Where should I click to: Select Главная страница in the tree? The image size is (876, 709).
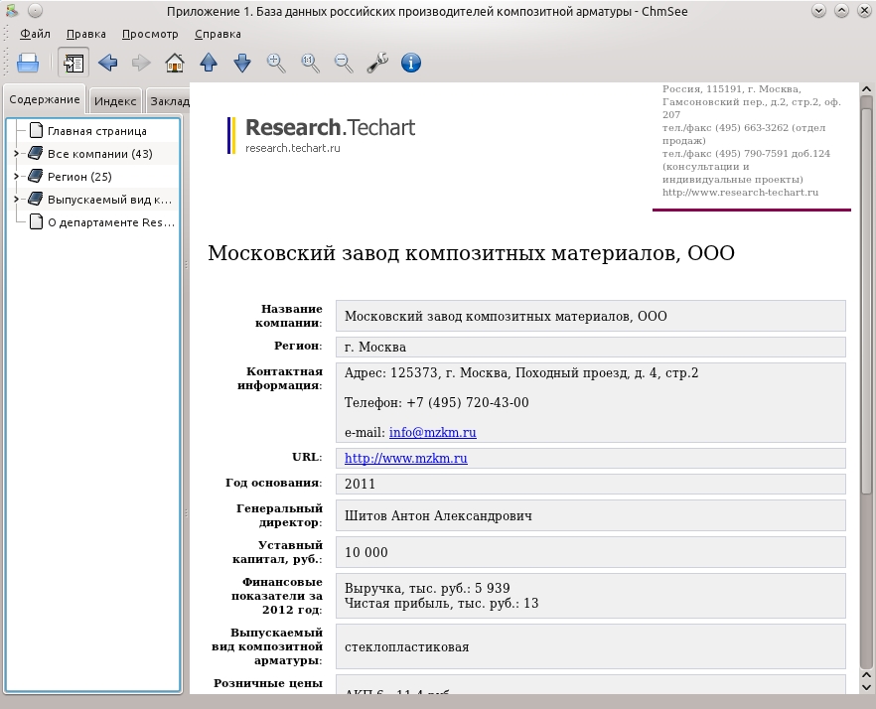(x=97, y=131)
